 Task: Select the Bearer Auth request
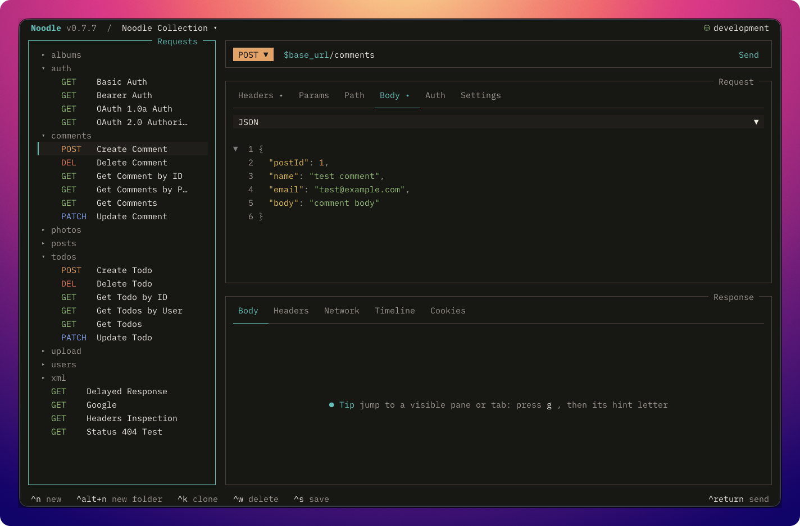coord(124,95)
